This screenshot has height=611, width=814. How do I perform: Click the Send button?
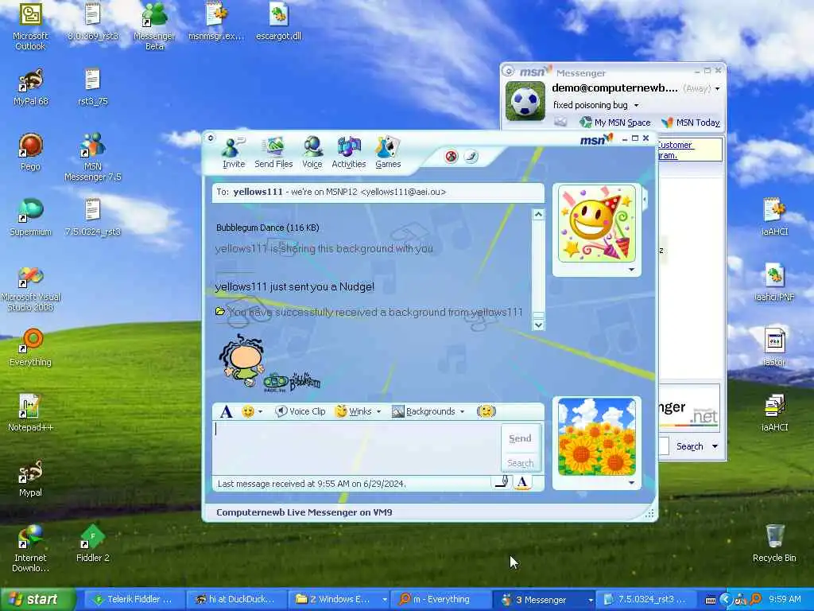(x=520, y=438)
